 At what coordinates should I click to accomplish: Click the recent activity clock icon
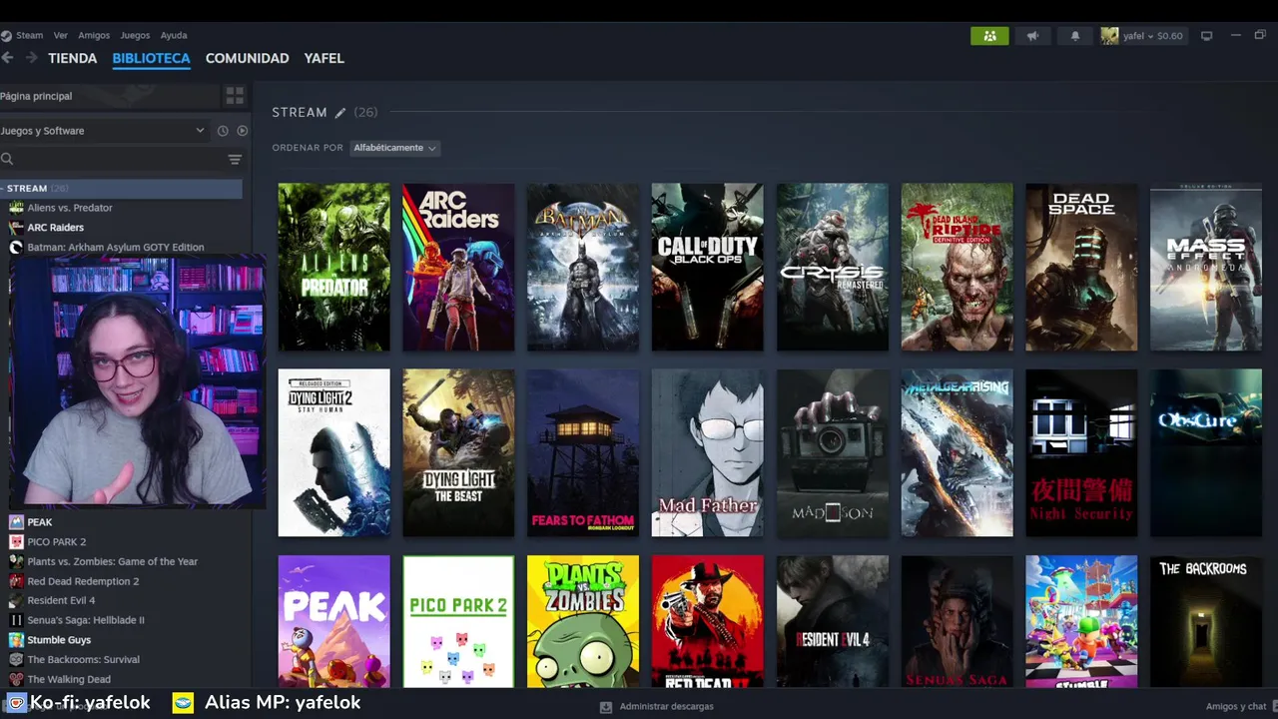click(x=223, y=131)
